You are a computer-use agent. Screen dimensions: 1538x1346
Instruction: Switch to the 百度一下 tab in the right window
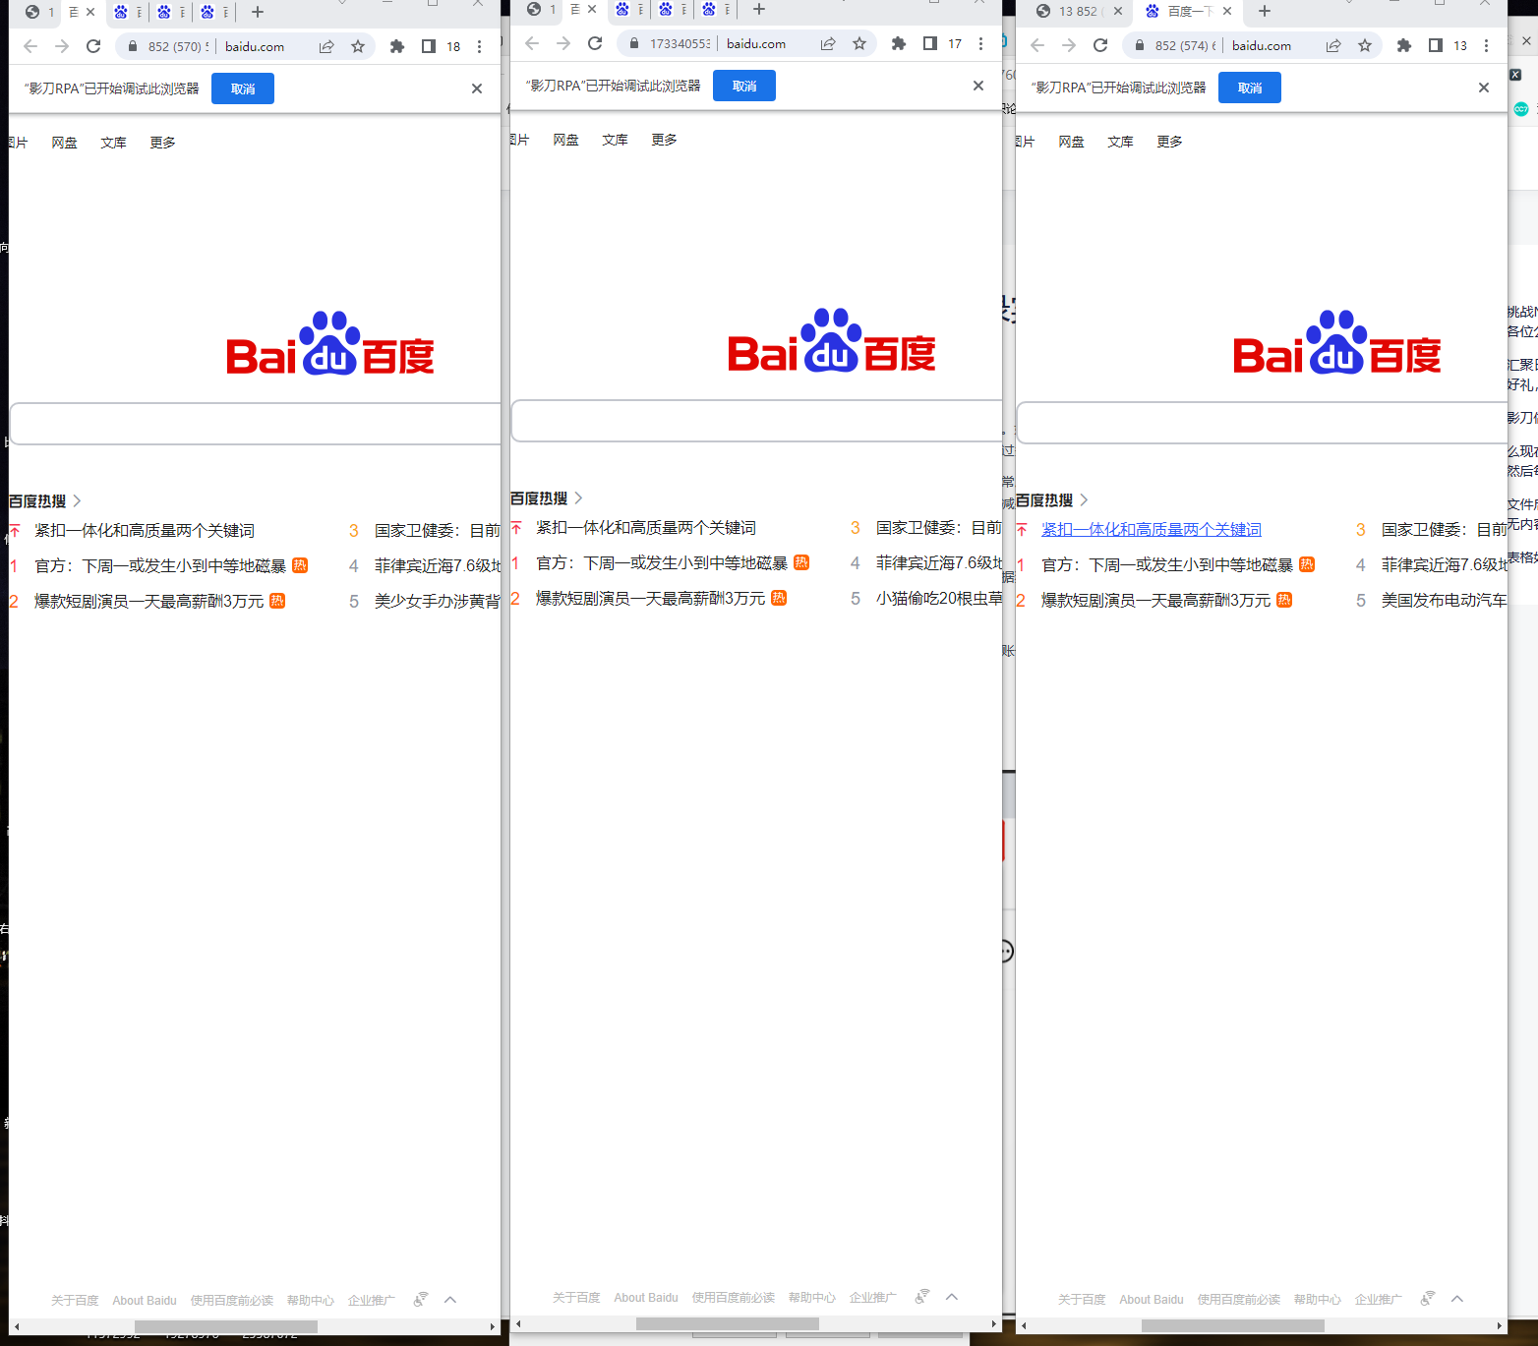point(1188,12)
